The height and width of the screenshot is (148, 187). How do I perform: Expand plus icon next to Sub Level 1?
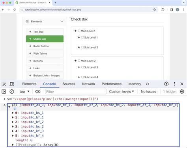coord(79,37)
